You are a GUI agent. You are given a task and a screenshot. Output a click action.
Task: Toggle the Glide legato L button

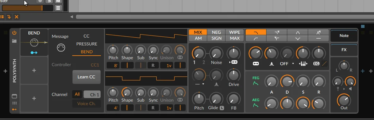coord(222,108)
